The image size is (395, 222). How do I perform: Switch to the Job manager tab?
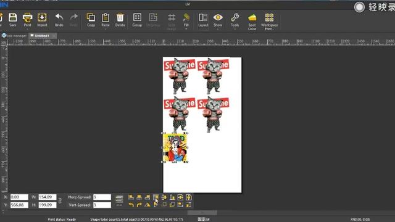tap(14, 36)
